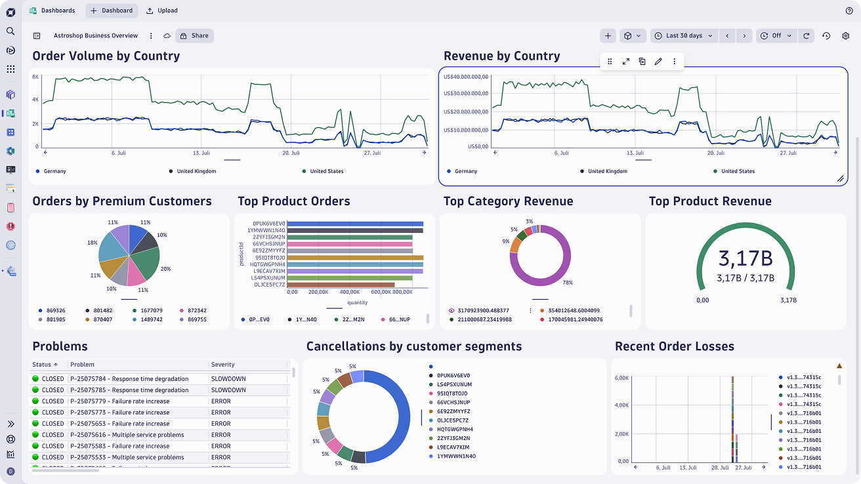Go to the Dashboards tab
Screen dimensions: 861x484
point(52,10)
